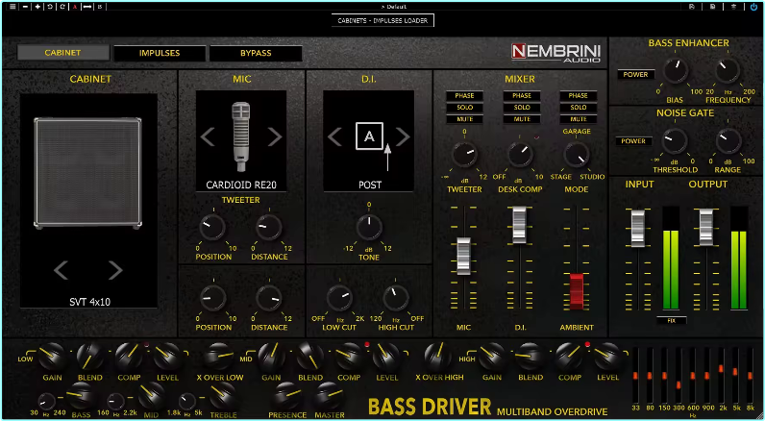Click the mixer DESK COMP knob
Screen dimensions: 765x421
point(521,155)
